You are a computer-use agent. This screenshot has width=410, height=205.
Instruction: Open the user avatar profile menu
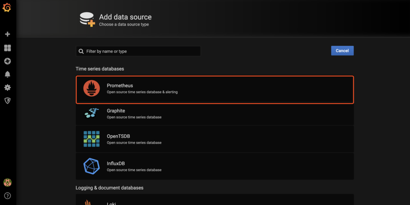[8, 183]
